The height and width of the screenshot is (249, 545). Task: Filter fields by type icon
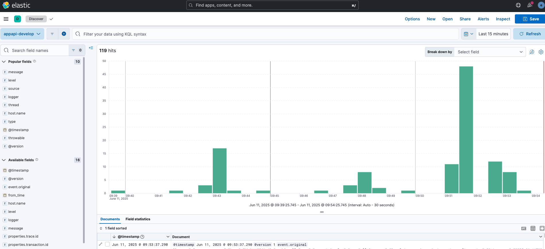77,50
